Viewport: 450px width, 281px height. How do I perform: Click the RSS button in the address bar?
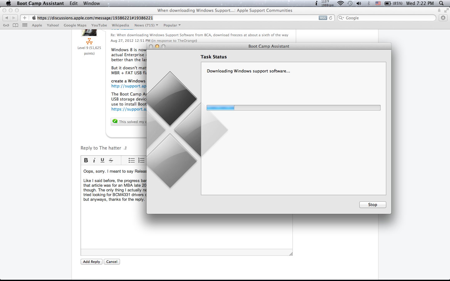click(323, 18)
